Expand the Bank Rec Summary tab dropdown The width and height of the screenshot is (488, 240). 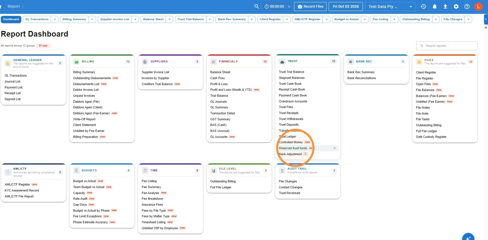click(x=252, y=19)
